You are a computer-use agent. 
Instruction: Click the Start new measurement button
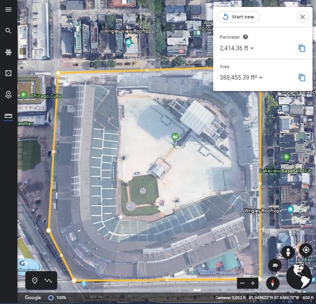click(x=238, y=17)
